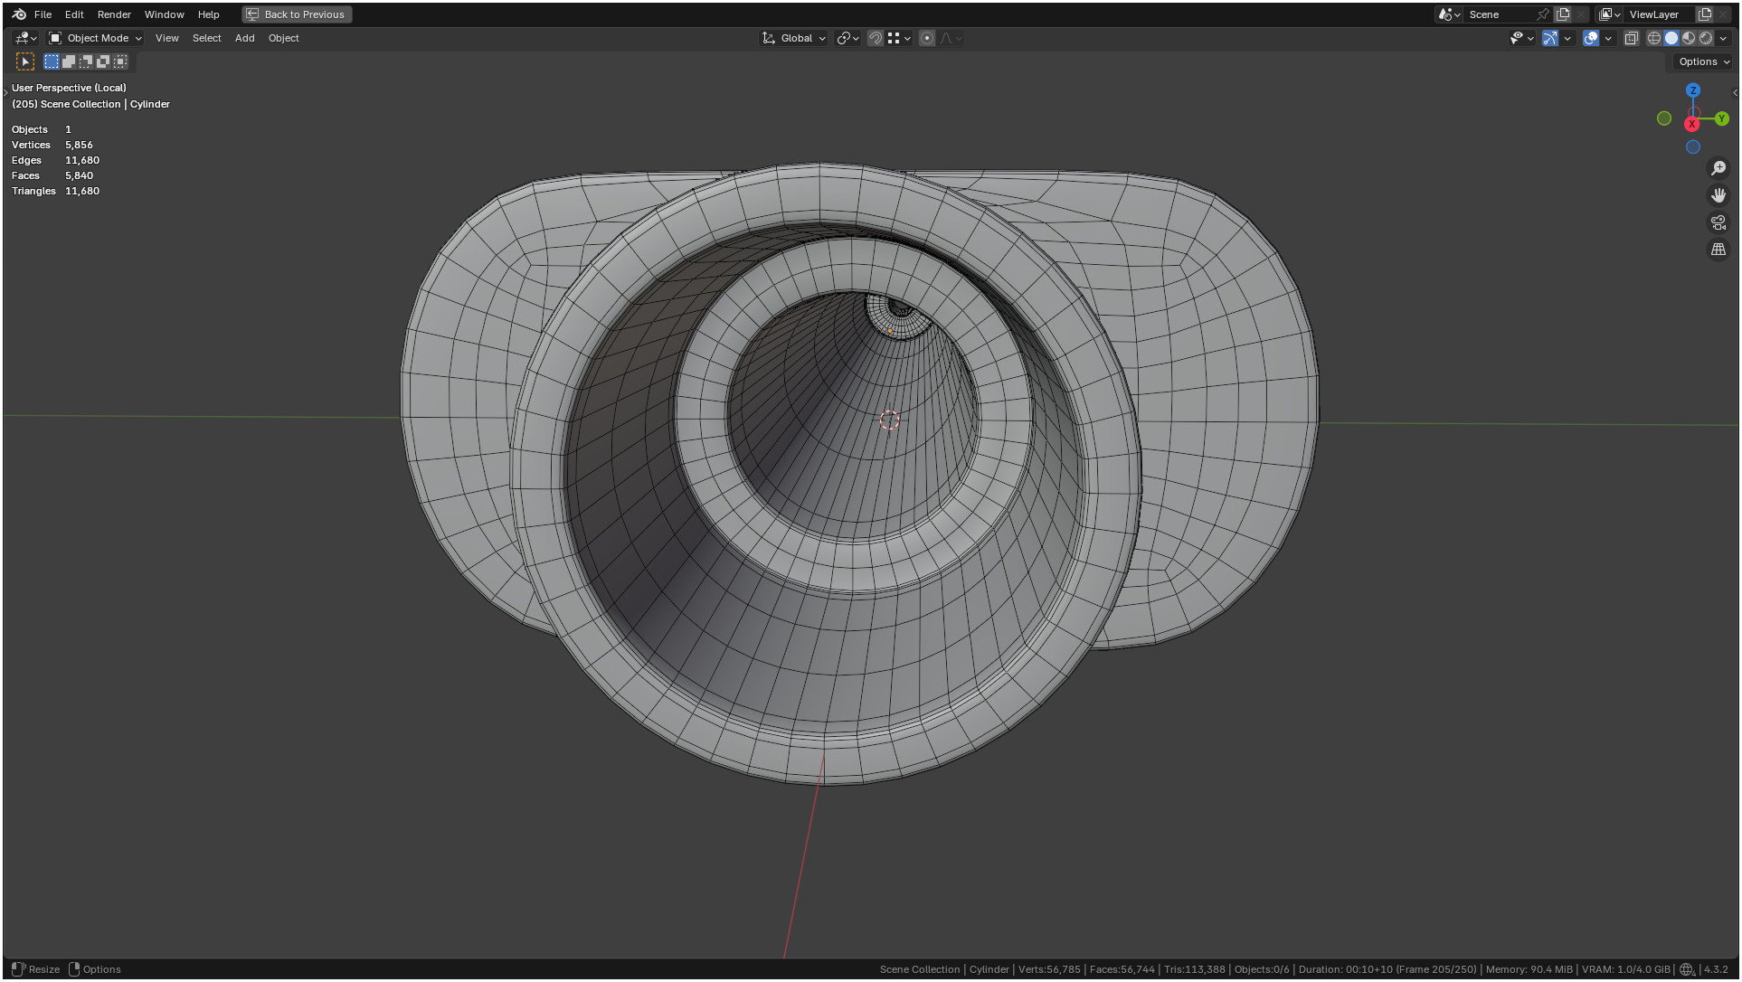Image resolution: width=1742 pixels, height=982 pixels.
Task: Switch to rendered viewport shading
Action: pyautogui.click(x=1706, y=38)
